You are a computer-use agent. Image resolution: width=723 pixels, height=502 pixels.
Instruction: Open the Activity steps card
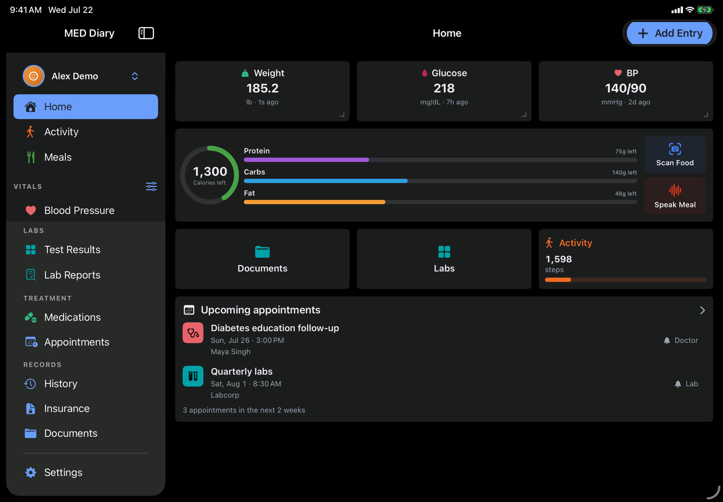pos(626,259)
